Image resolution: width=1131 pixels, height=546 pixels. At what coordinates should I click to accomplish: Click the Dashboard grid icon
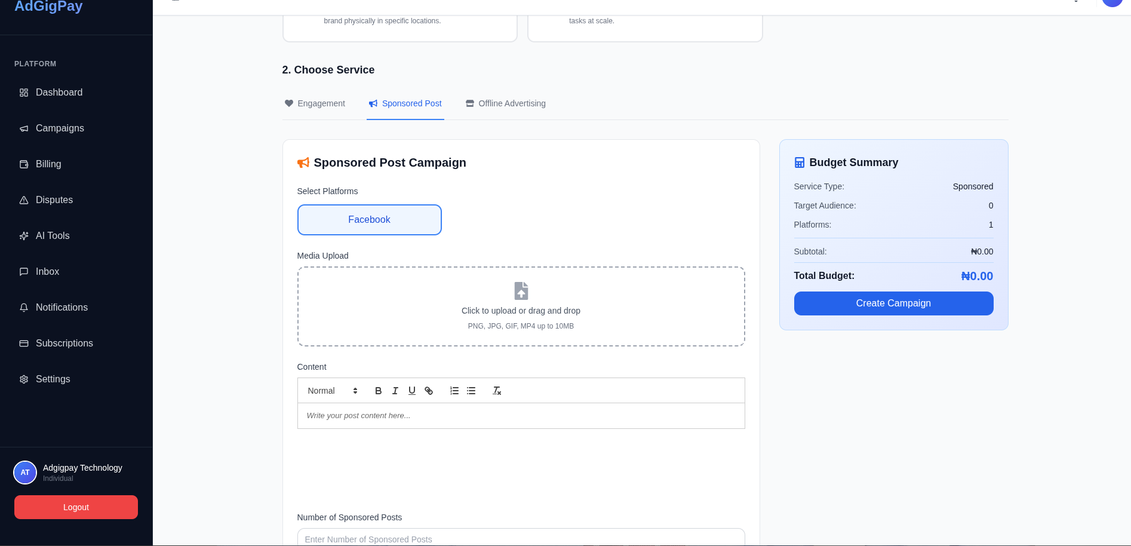pos(24,93)
